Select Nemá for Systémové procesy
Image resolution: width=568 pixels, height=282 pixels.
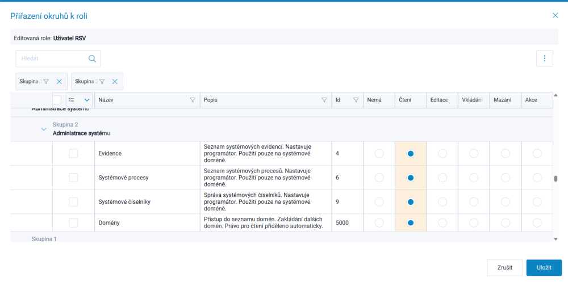pyautogui.click(x=379, y=178)
